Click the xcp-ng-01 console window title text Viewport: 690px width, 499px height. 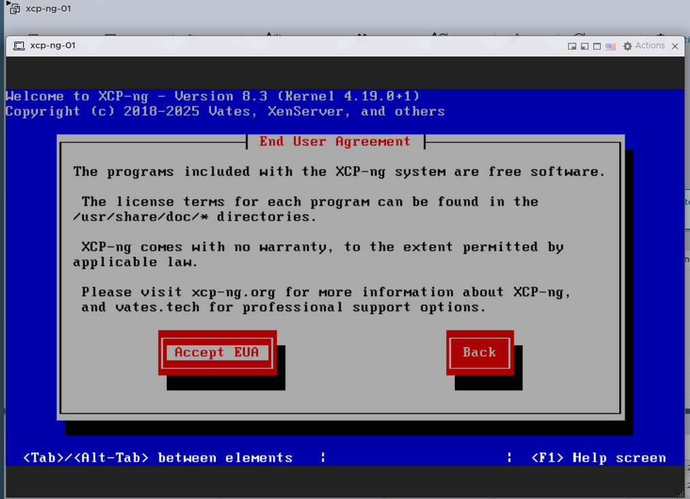coord(52,46)
